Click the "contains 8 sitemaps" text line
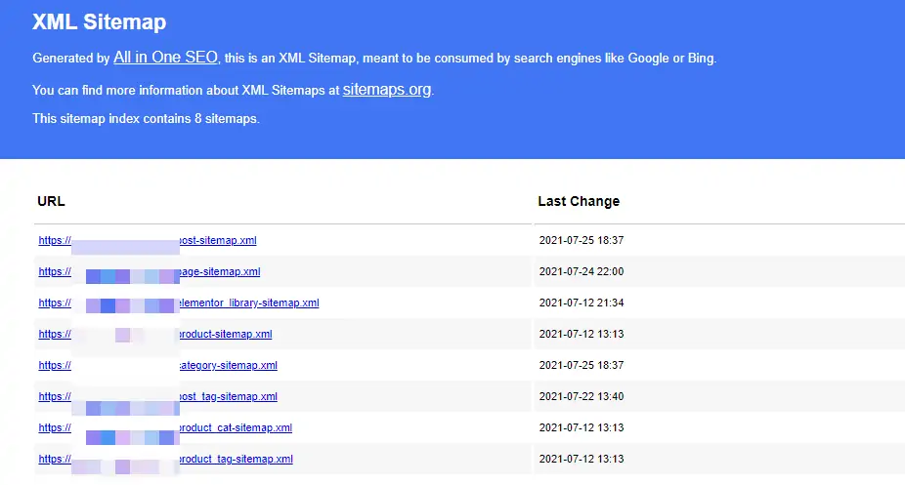The image size is (905, 485). pos(146,119)
